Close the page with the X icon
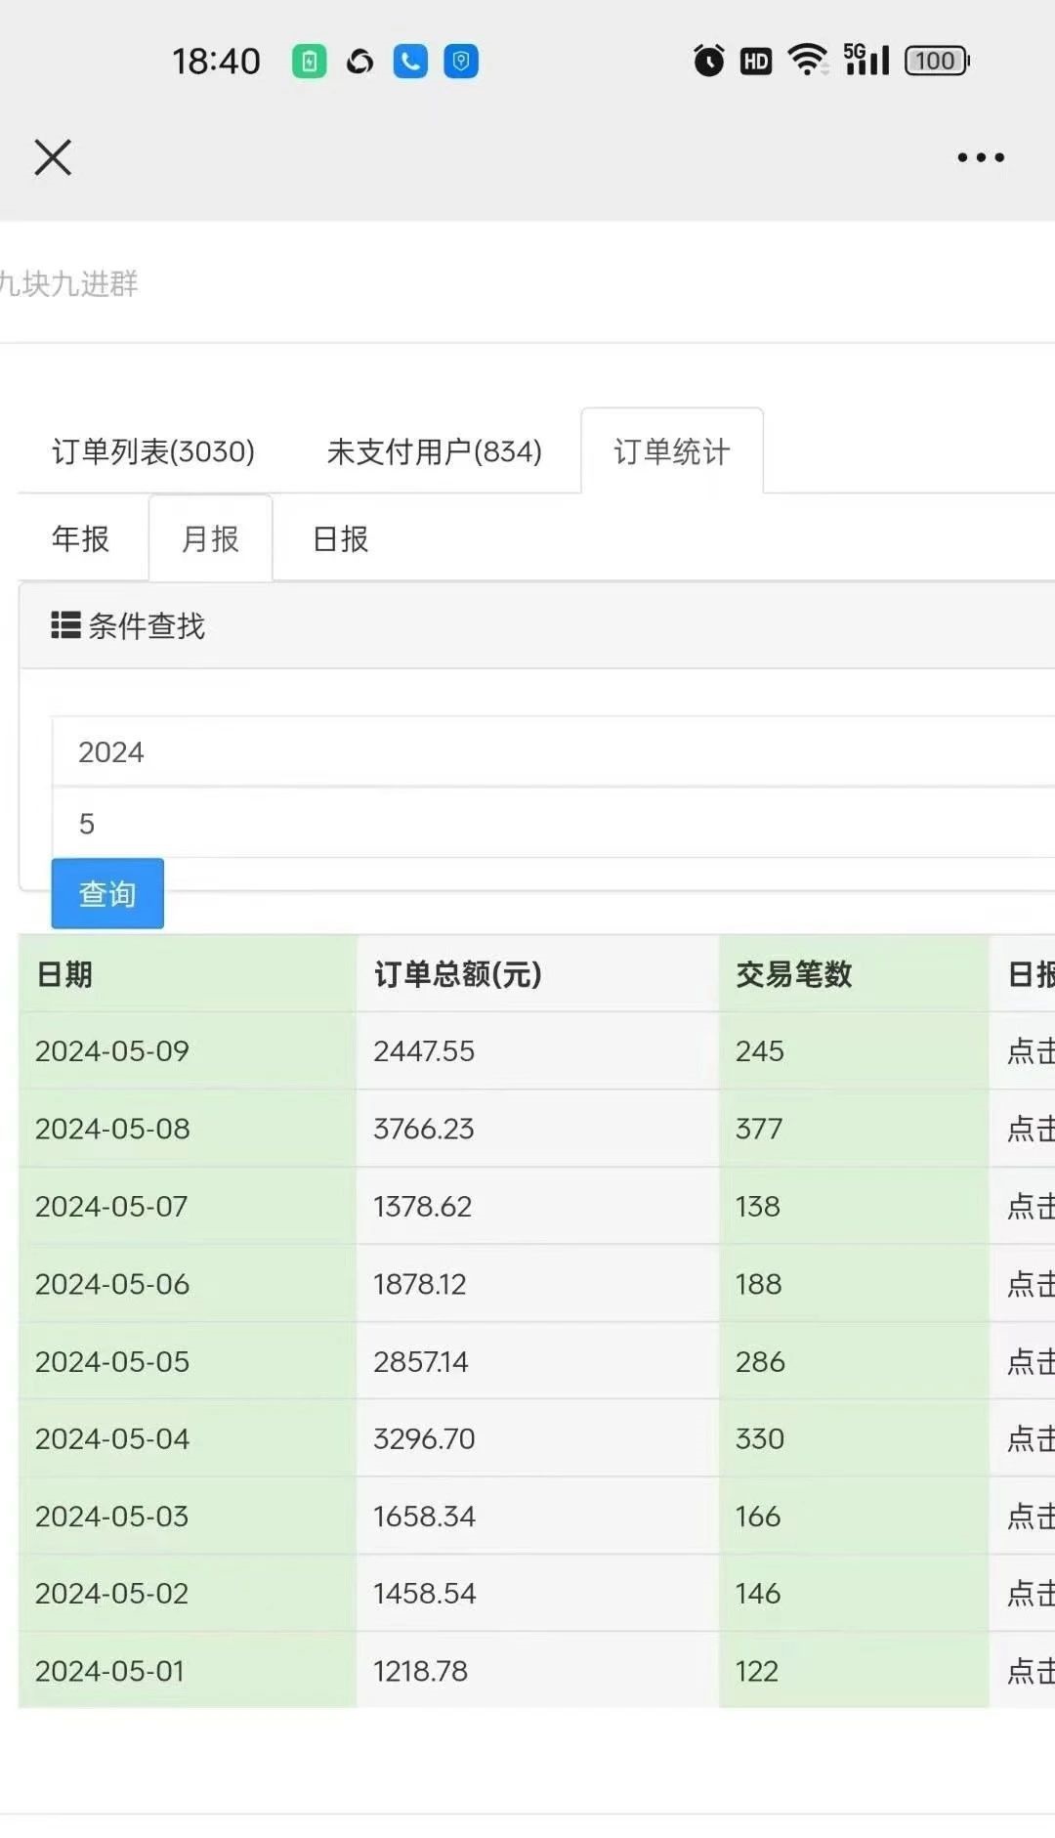This screenshot has width=1055, height=1838. pyautogui.click(x=53, y=157)
